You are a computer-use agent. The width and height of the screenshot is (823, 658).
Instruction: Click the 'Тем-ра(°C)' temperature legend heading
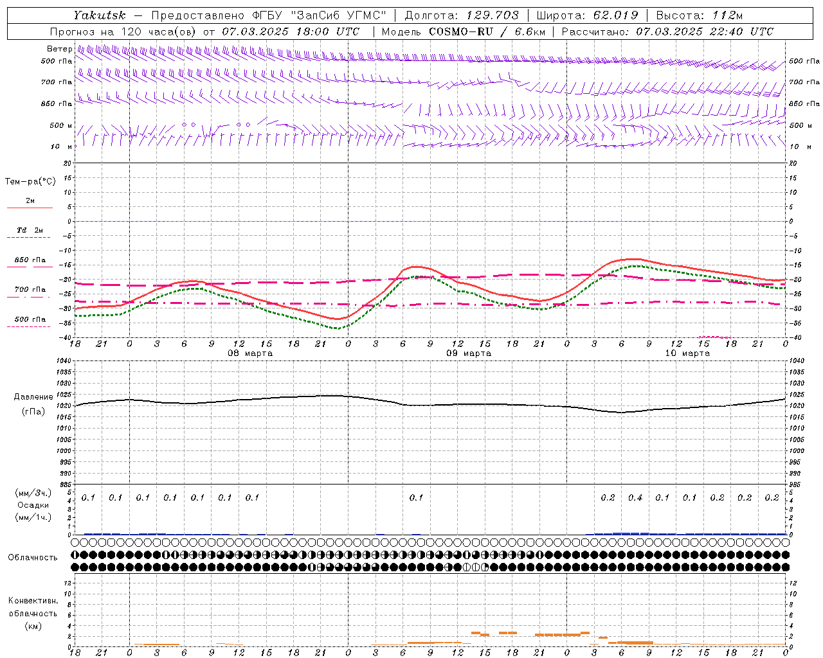30,182
